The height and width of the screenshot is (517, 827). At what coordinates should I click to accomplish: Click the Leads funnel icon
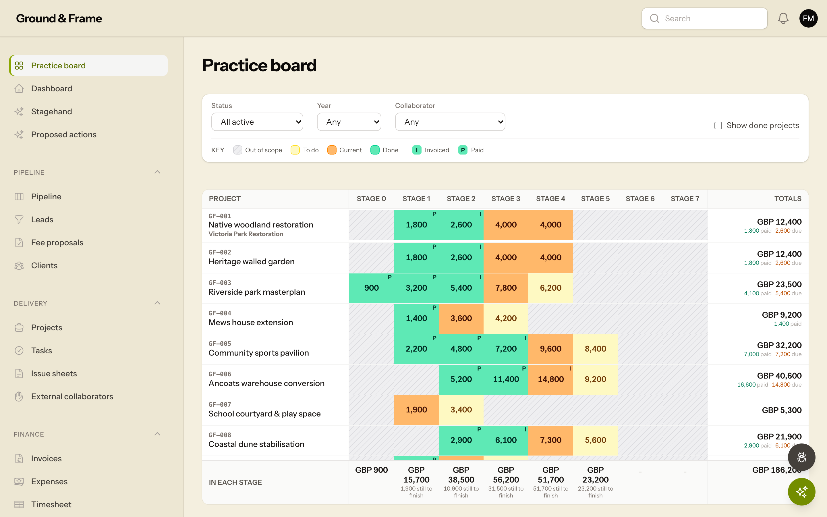pyautogui.click(x=19, y=219)
